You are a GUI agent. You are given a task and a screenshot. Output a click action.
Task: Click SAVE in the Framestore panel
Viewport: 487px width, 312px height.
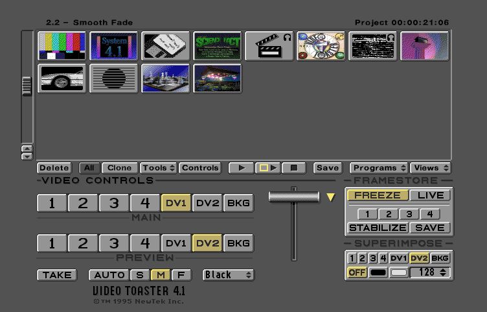coord(430,228)
